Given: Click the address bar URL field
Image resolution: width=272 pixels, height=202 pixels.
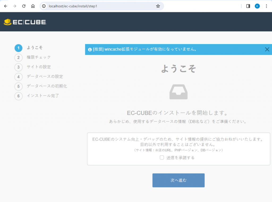Looking at the screenshot, I should [x=101, y=6].
